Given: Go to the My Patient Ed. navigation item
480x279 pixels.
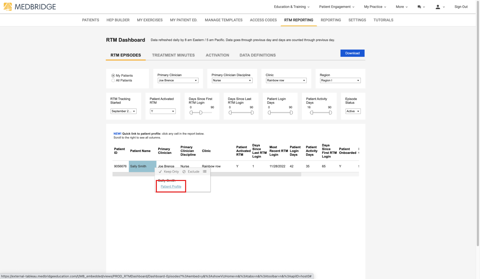Looking at the screenshot, I should click(184, 20).
